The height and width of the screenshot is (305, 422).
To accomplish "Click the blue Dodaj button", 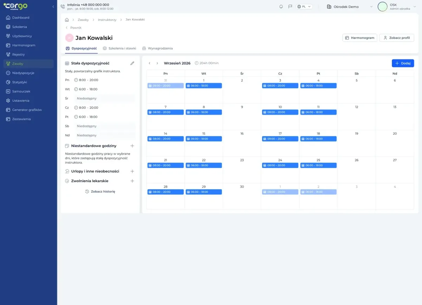I will [x=403, y=63].
